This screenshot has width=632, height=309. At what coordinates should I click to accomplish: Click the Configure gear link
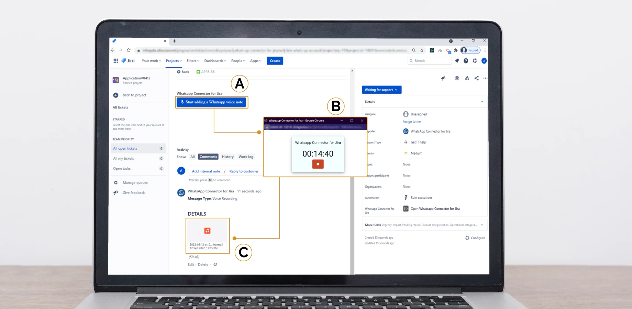point(475,238)
